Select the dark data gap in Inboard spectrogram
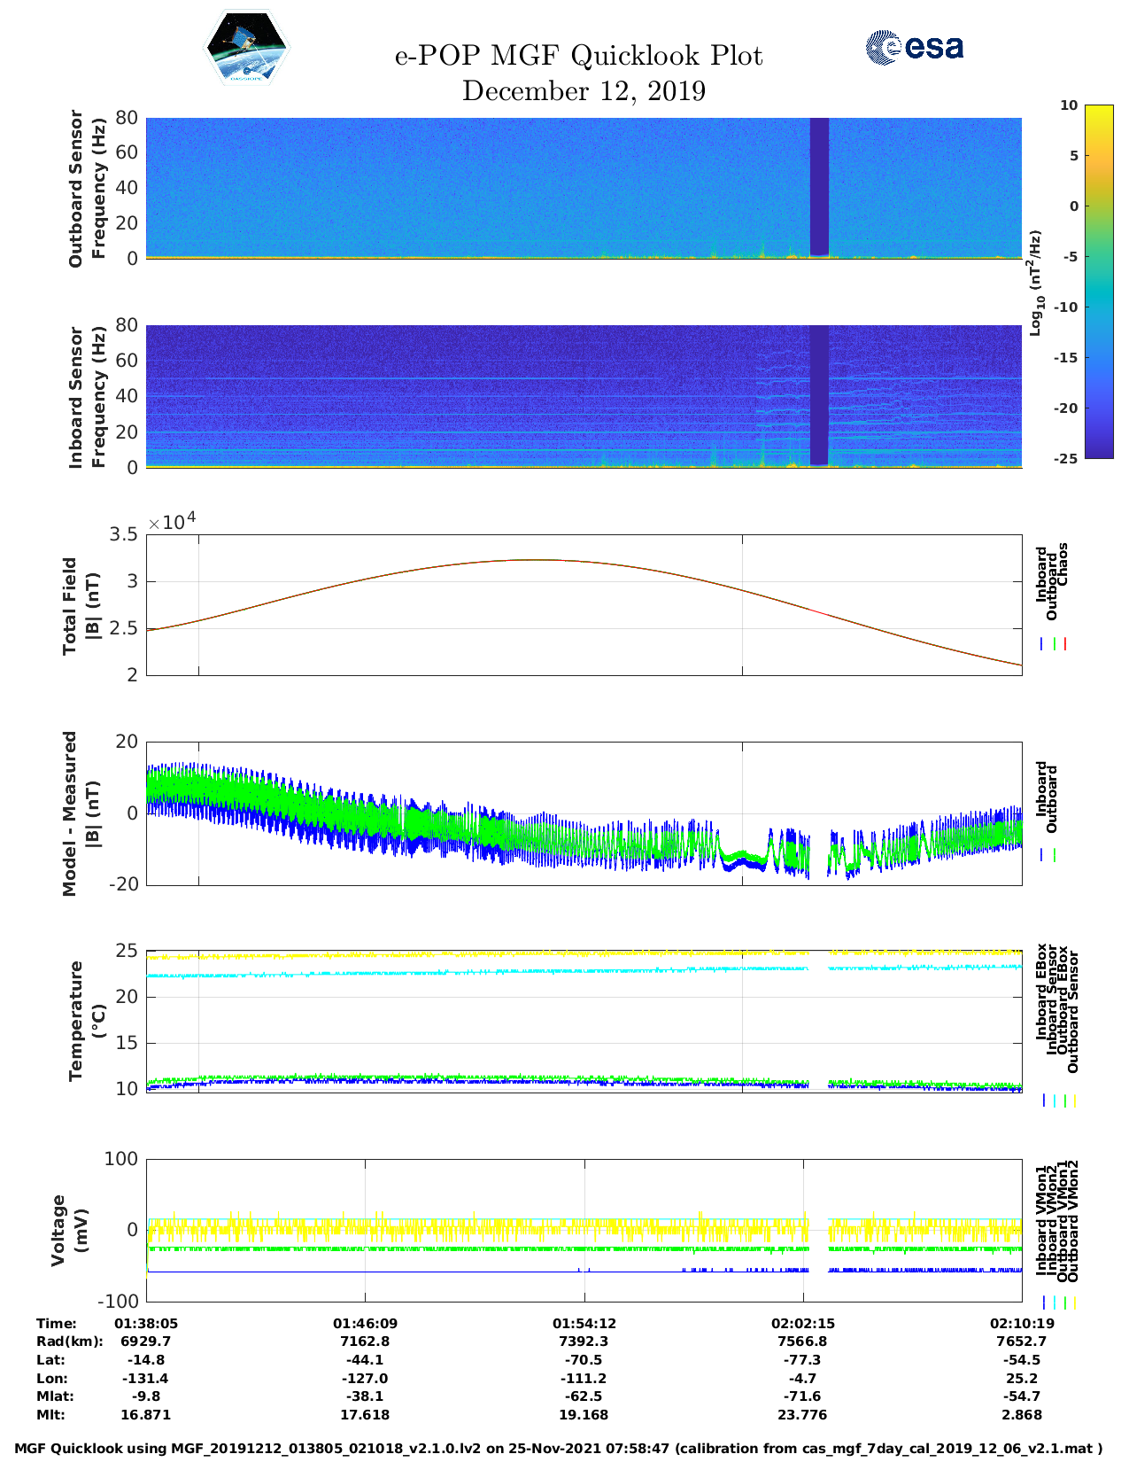 [x=819, y=394]
